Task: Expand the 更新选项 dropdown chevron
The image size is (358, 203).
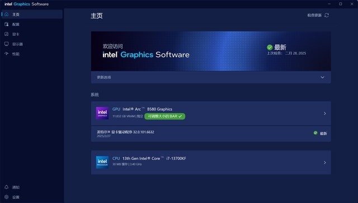Action: click(x=322, y=77)
